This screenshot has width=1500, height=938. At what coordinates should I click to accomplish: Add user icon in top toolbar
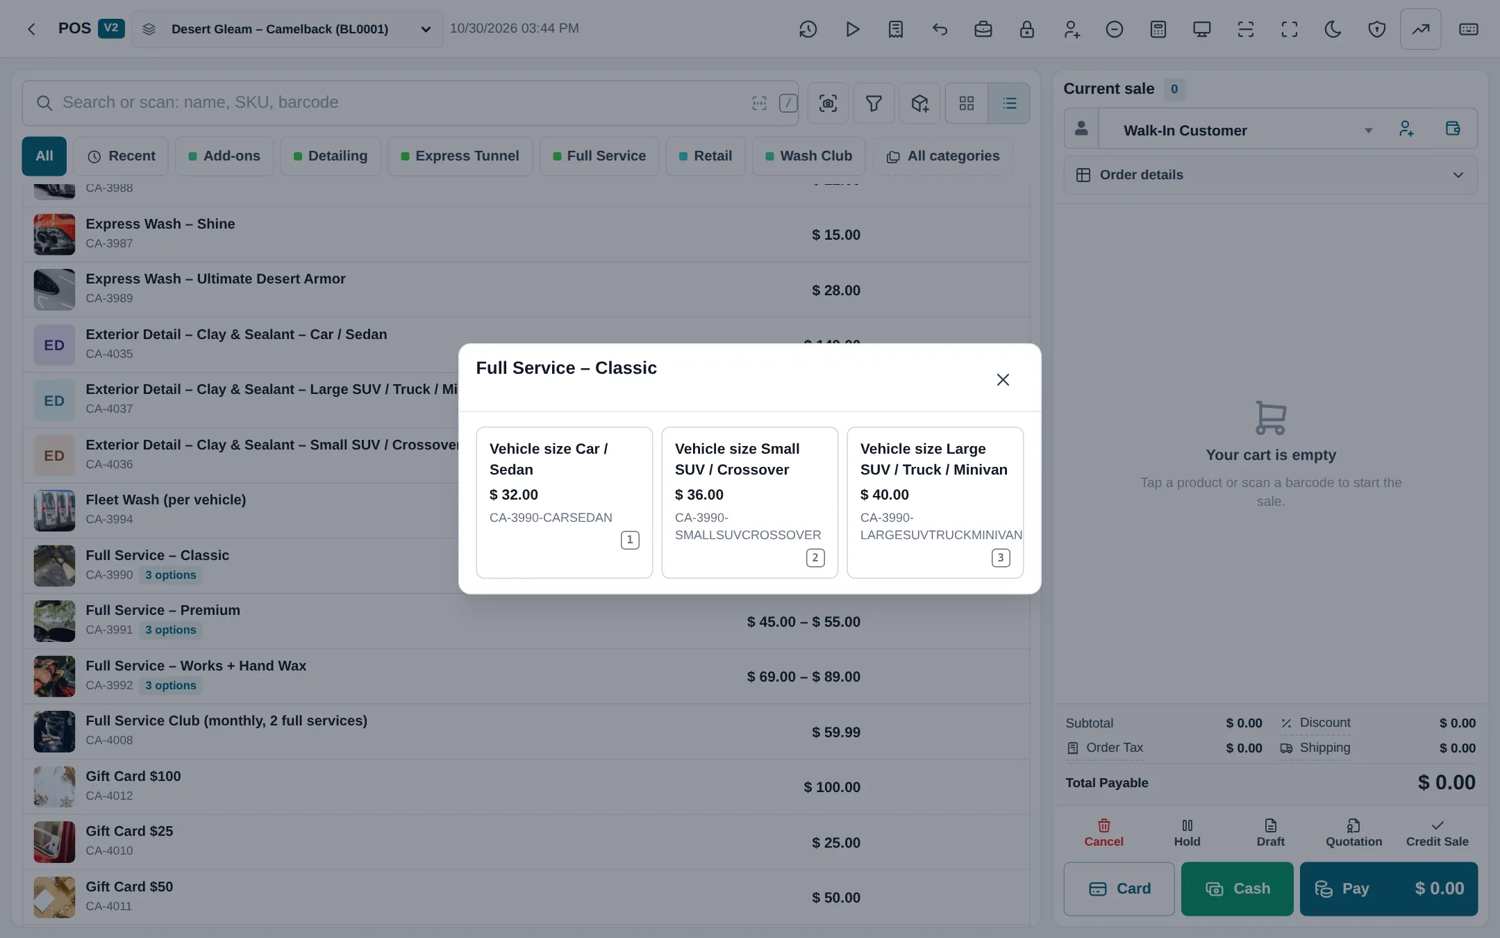[x=1071, y=29]
